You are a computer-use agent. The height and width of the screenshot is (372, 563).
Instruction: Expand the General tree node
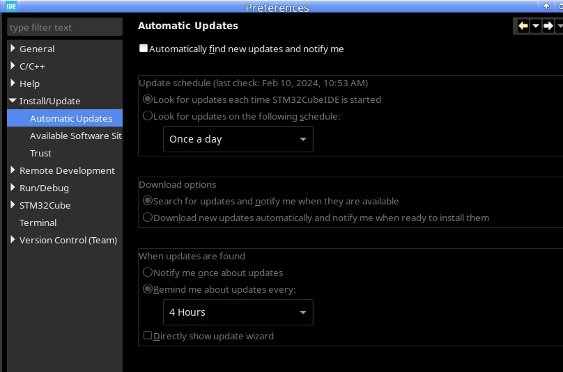[x=13, y=48]
